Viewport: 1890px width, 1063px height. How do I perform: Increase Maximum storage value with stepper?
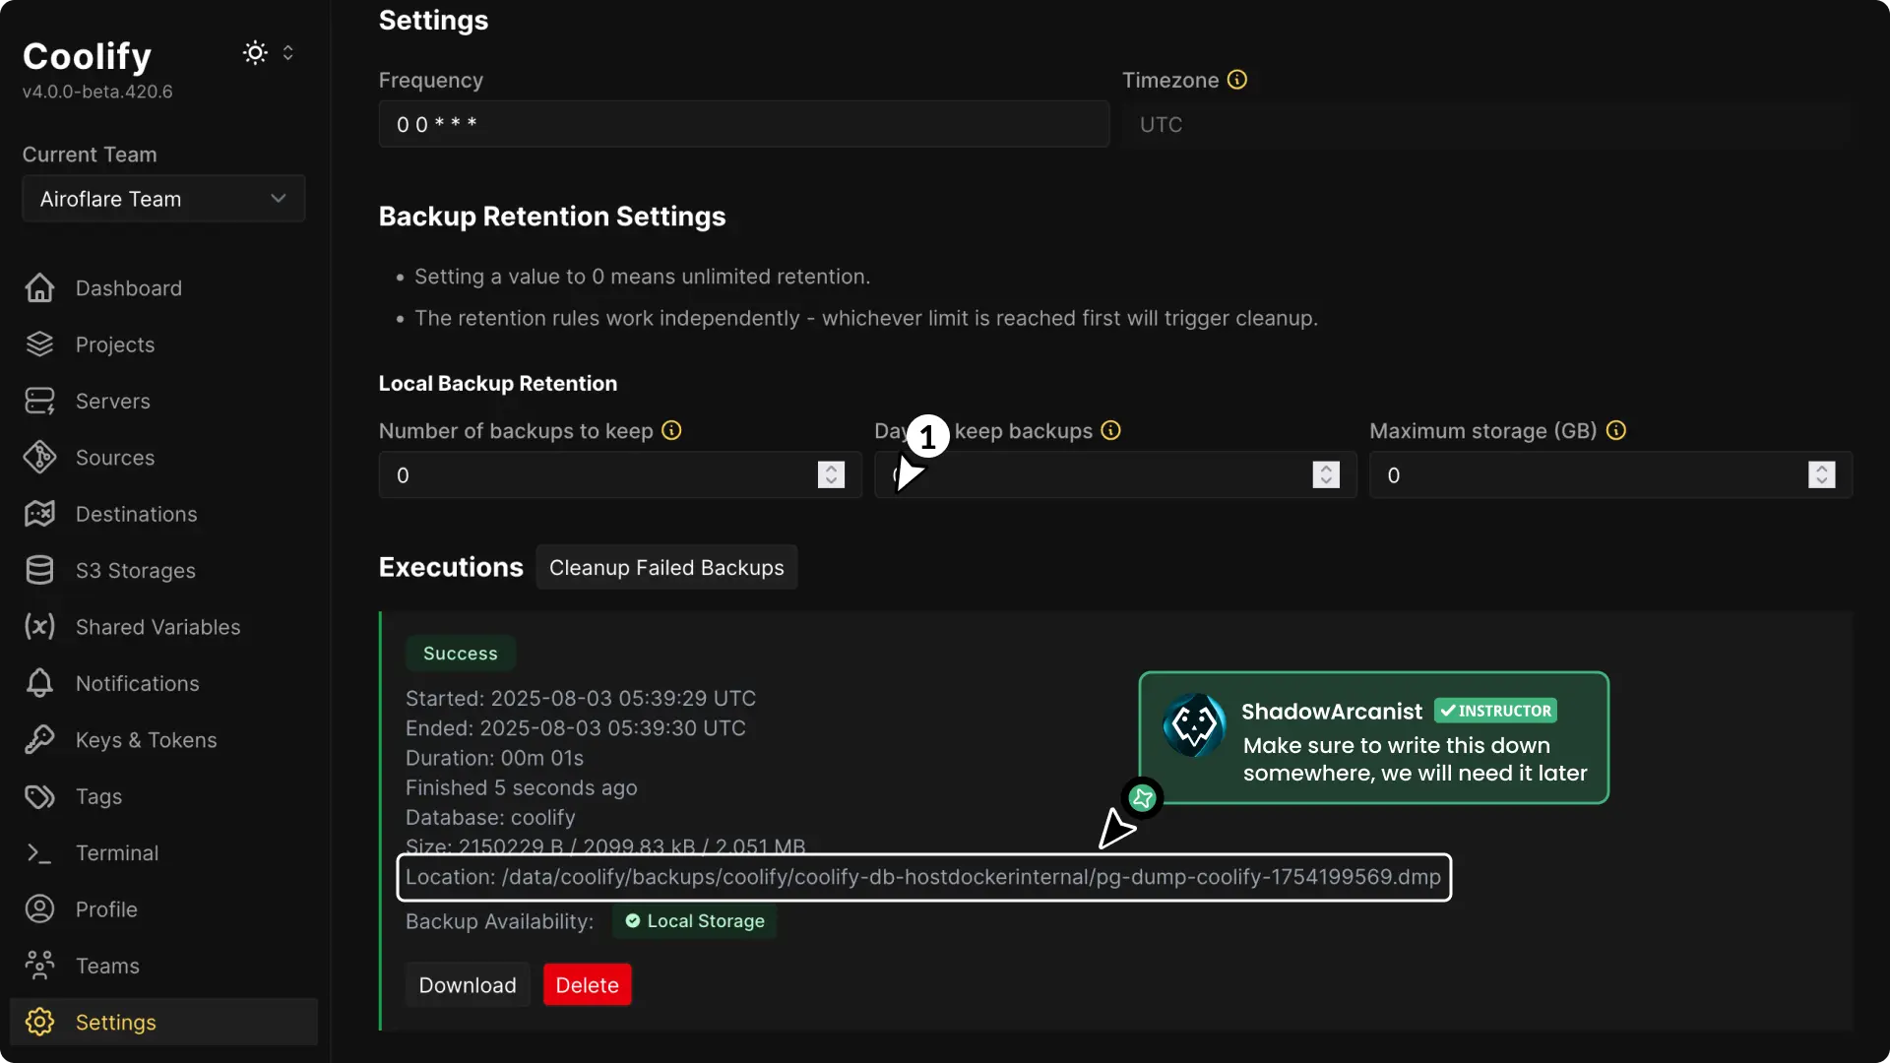[x=1822, y=469]
